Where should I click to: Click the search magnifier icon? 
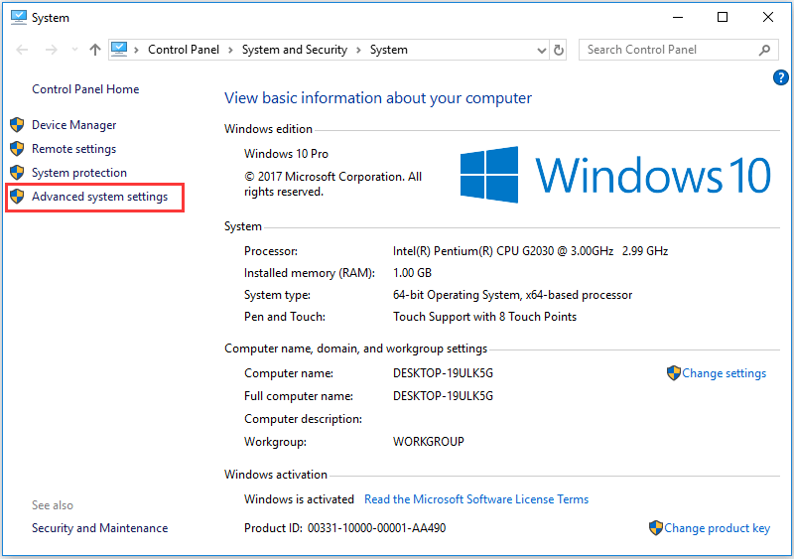coord(764,50)
